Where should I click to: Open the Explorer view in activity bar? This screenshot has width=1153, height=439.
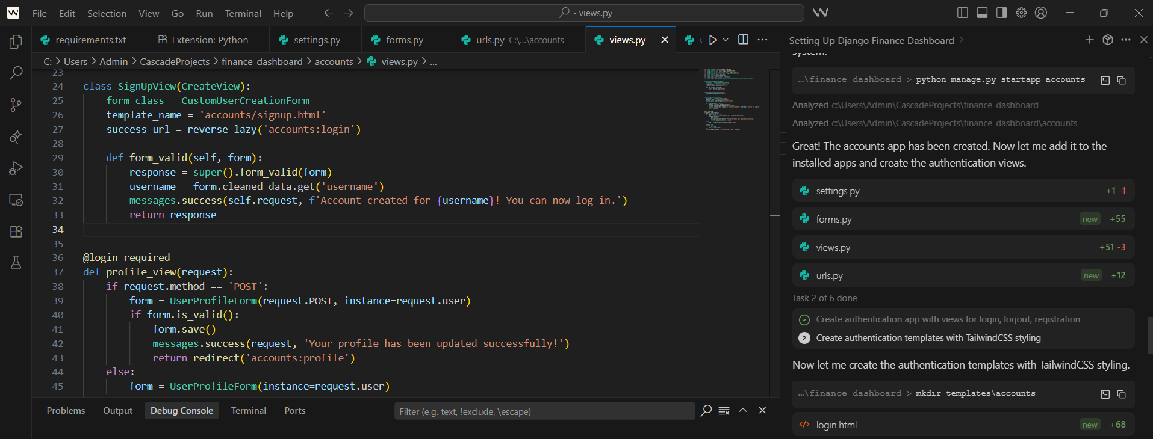pos(16,41)
